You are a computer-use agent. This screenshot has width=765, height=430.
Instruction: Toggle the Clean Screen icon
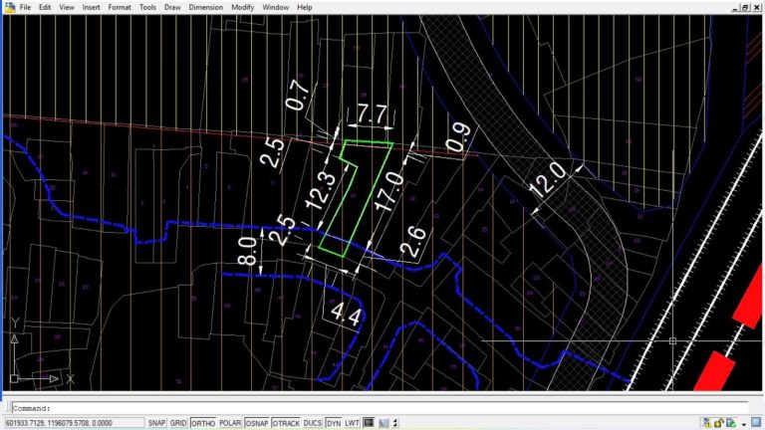pos(756,423)
